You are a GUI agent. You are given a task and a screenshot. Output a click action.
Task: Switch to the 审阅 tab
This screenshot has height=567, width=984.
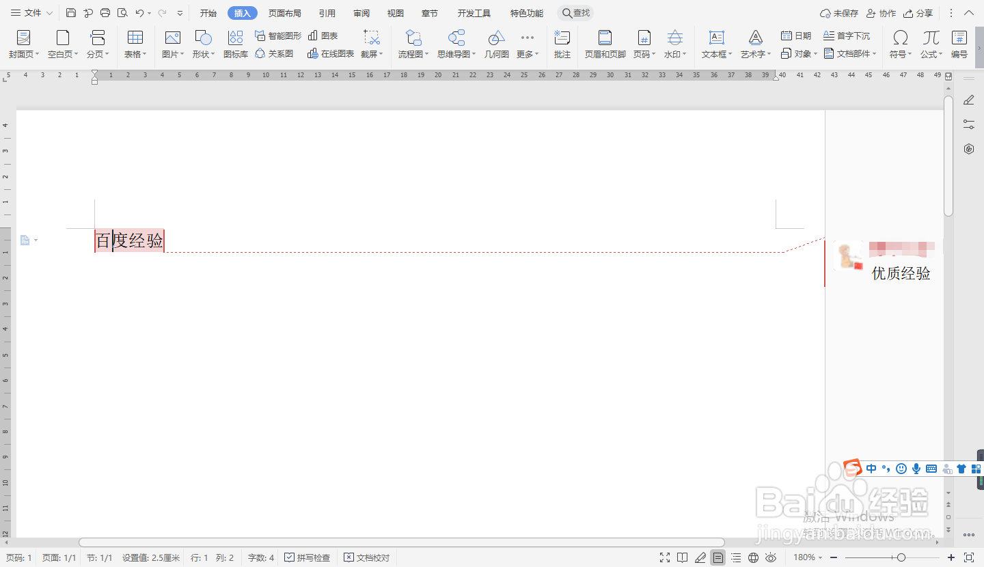pos(361,13)
